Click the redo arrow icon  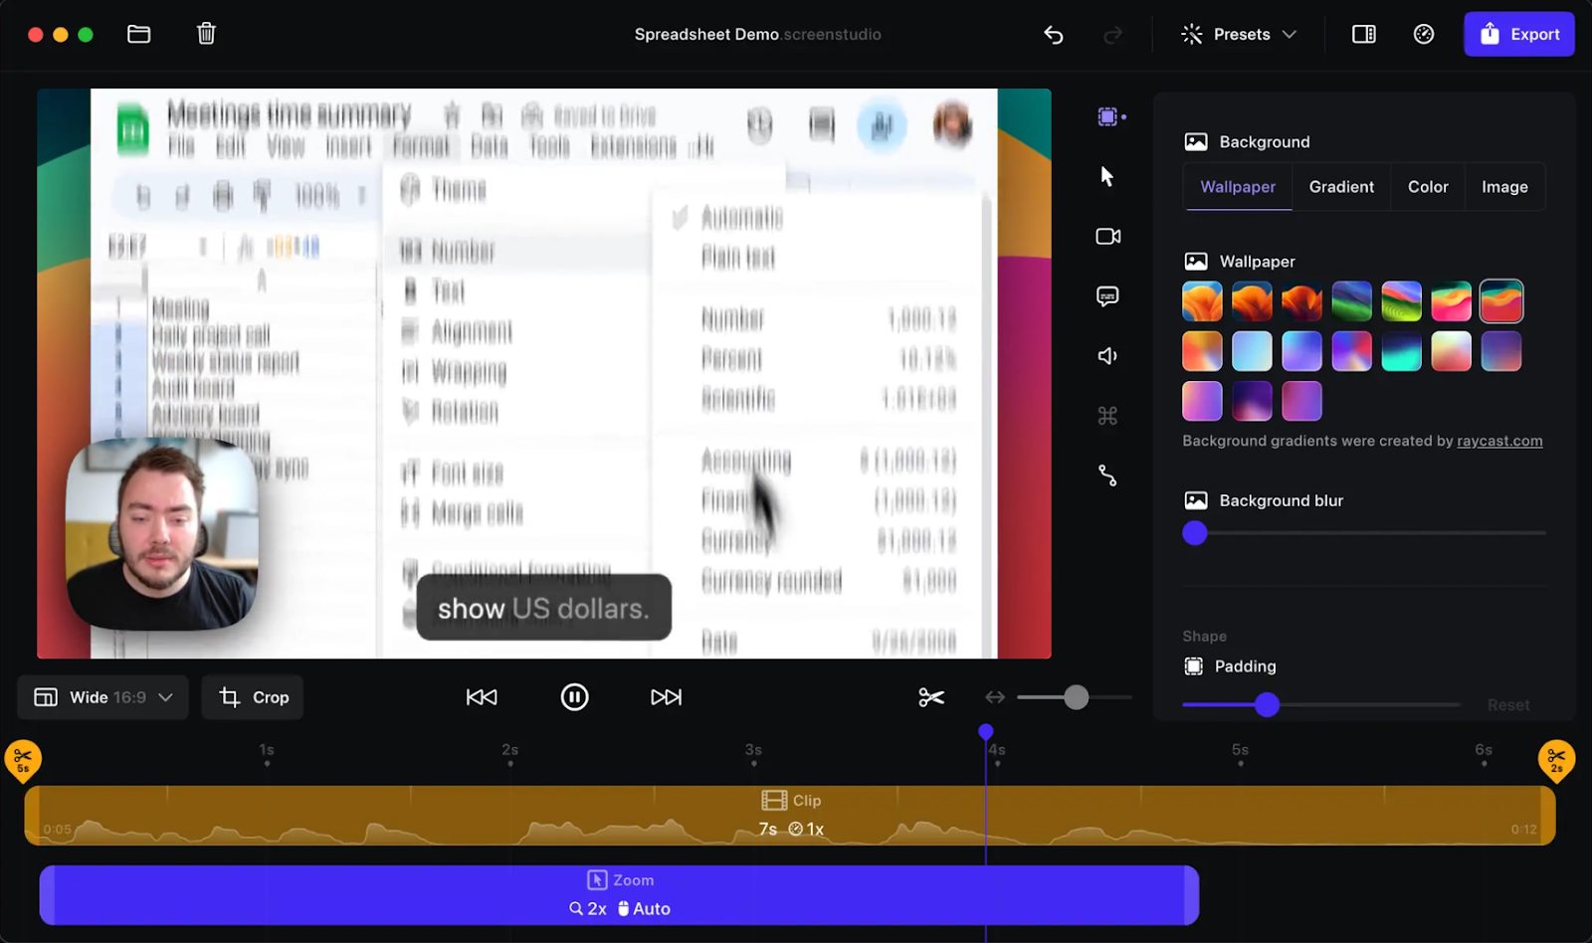click(1112, 35)
